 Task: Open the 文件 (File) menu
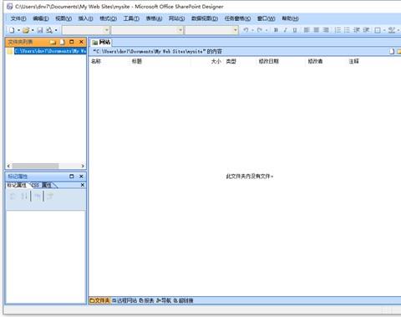coord(18,18)
